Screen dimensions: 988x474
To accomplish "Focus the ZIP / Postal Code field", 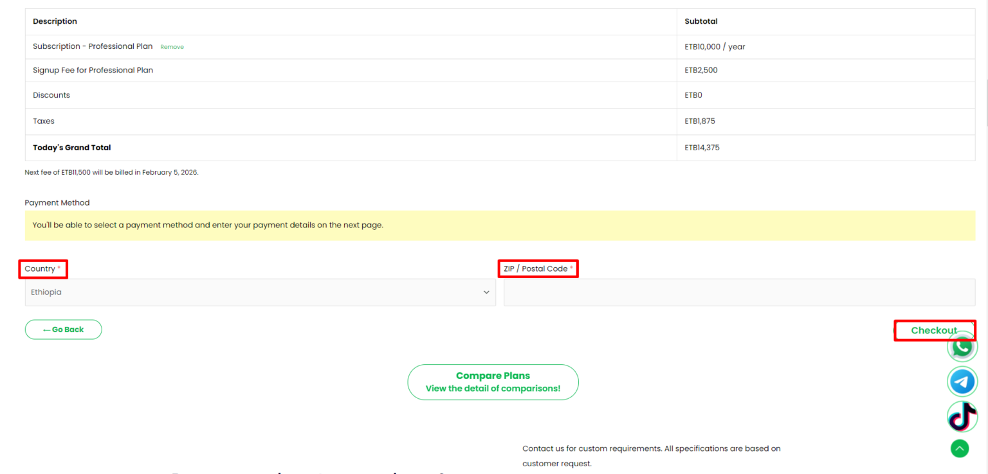I will tap(739, 292).
